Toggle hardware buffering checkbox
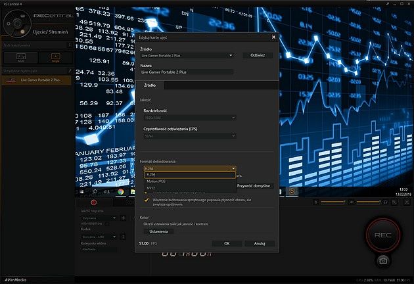 point(147,200)
